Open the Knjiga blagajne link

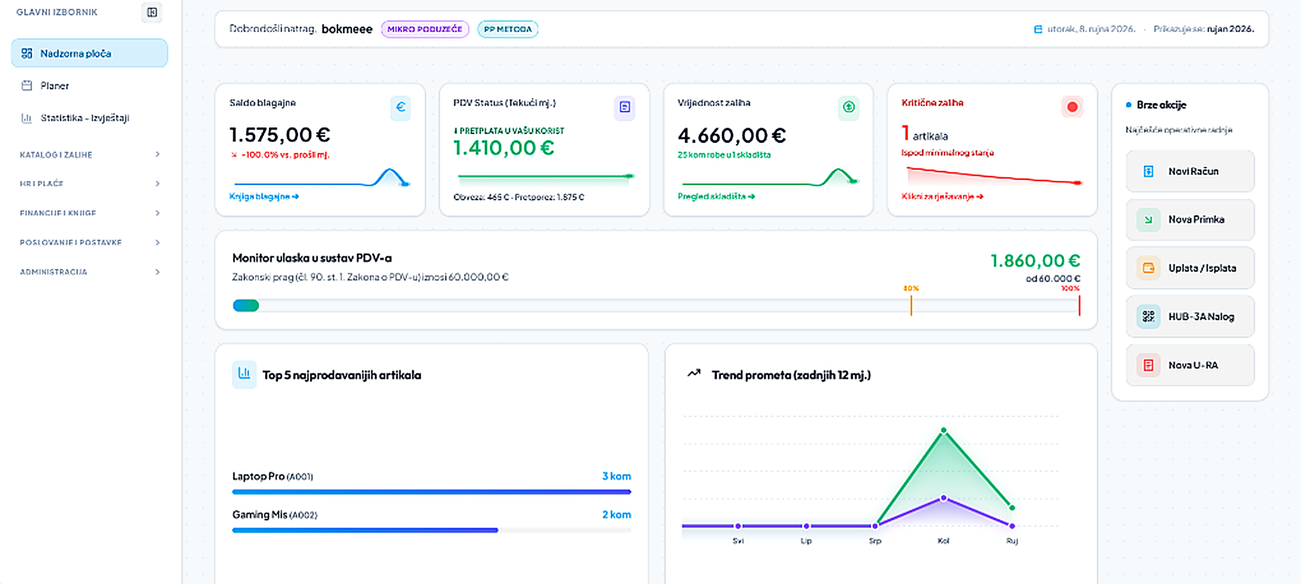tap(264, 196)
